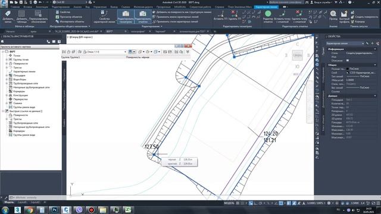Click the Сверху ViewCube face
This screenshot has height=214, width=381.
point(297,55)
